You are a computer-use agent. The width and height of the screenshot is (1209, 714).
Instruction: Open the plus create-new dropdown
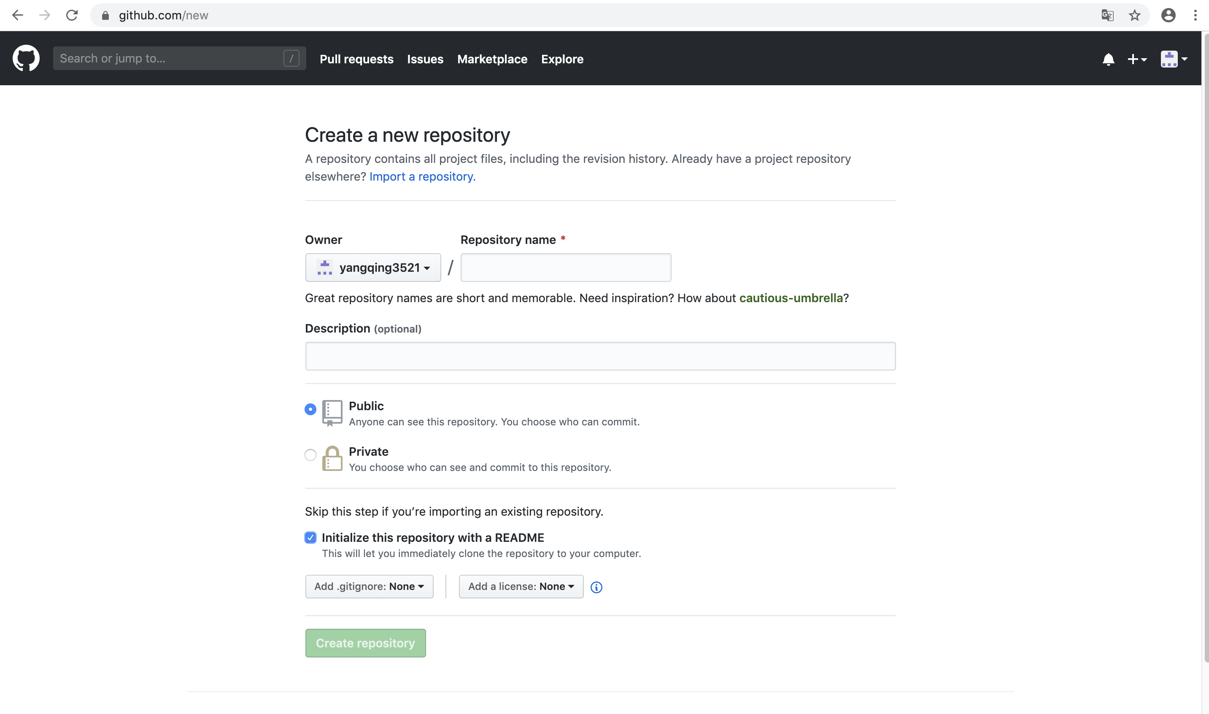(1137, 59)
